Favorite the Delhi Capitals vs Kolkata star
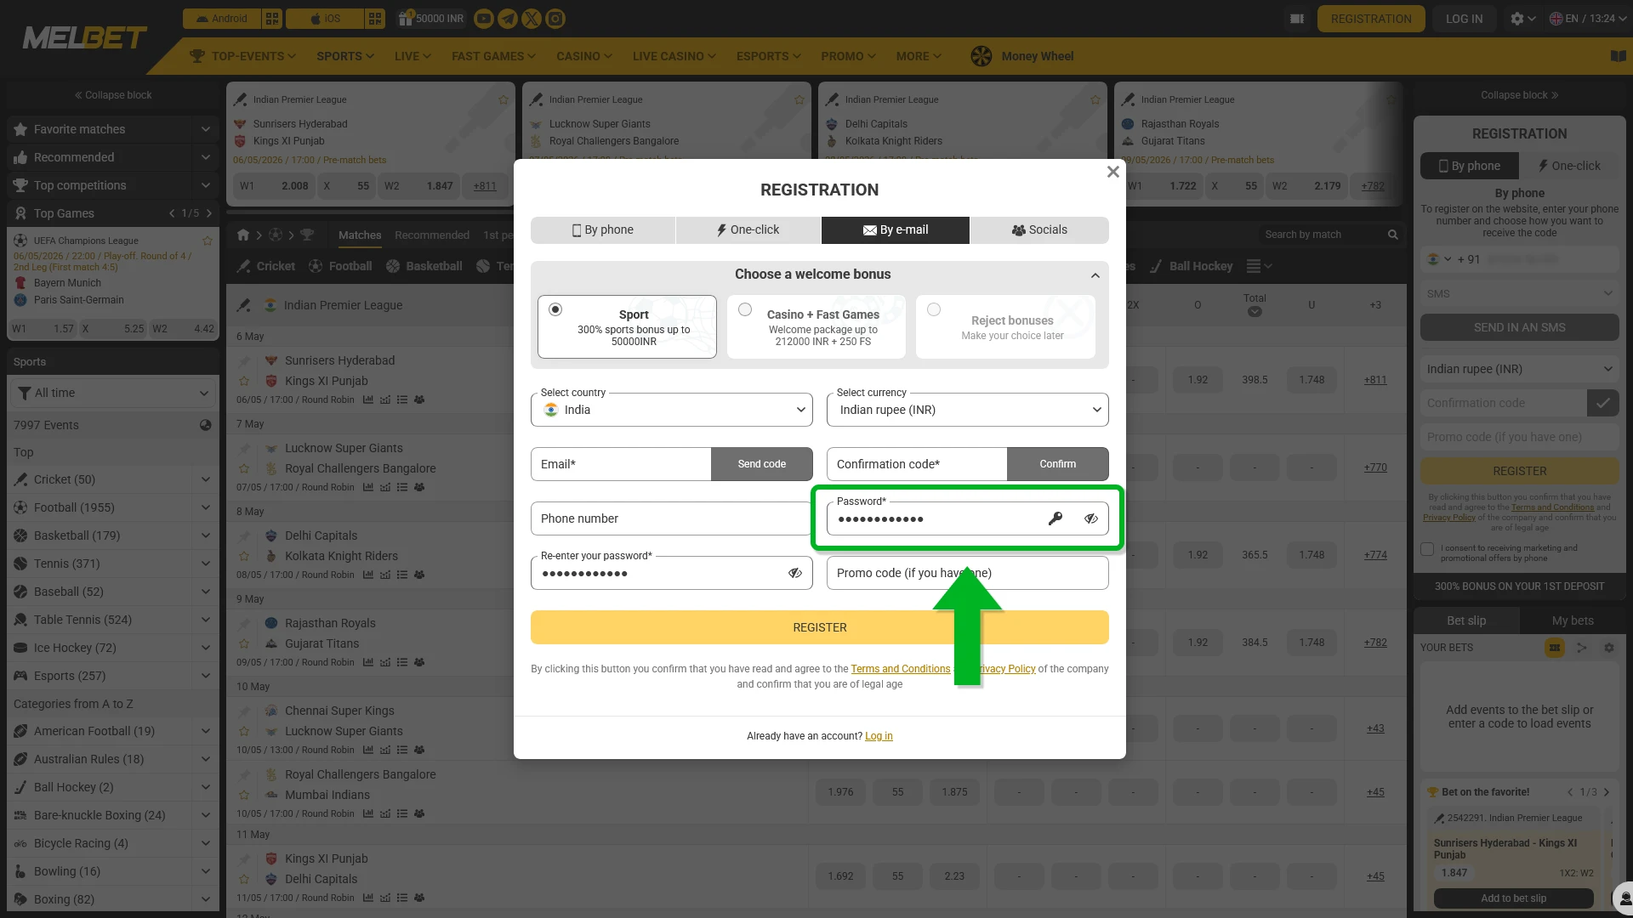The width and height of the screenshot is (1633, 918). point(243,556)
